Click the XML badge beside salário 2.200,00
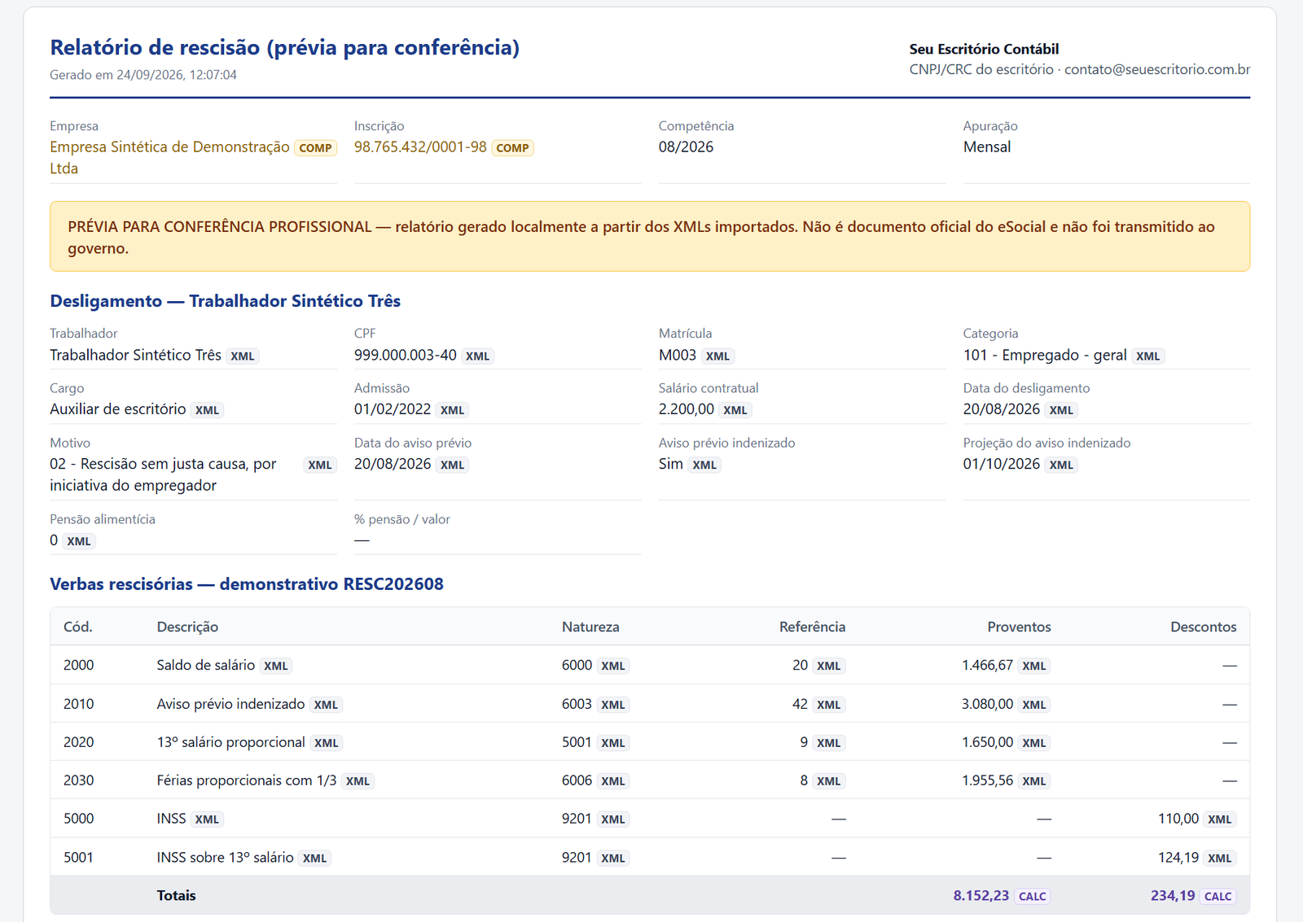This screenshot has width=1303, height=922. coord(735,410)
